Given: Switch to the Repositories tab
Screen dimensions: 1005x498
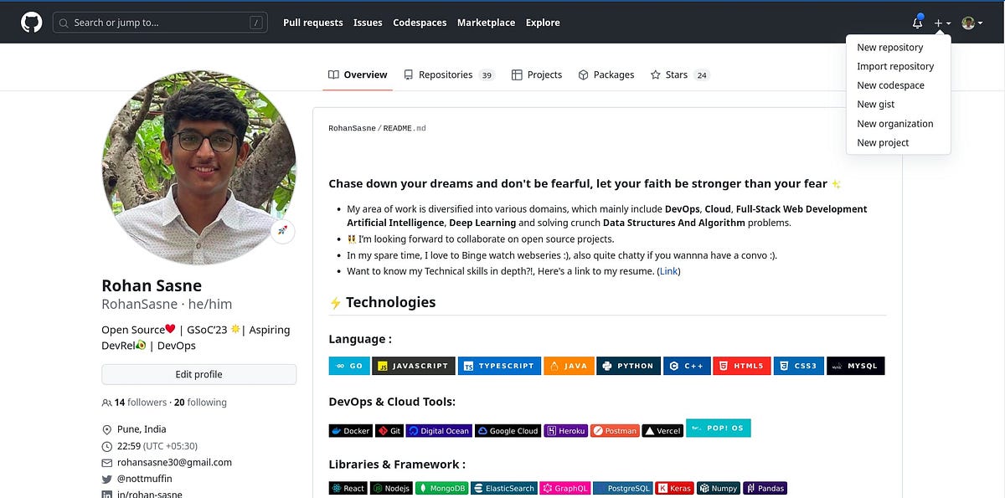Looking at the screenshot, I should coord(446,74).
